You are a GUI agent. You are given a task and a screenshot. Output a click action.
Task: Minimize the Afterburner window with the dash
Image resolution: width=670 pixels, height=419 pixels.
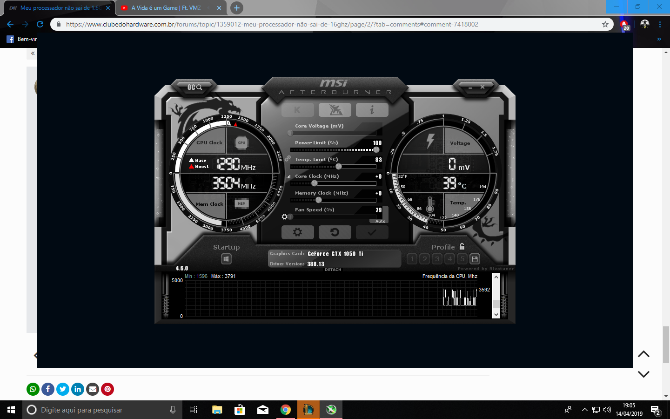pos(470,88)
